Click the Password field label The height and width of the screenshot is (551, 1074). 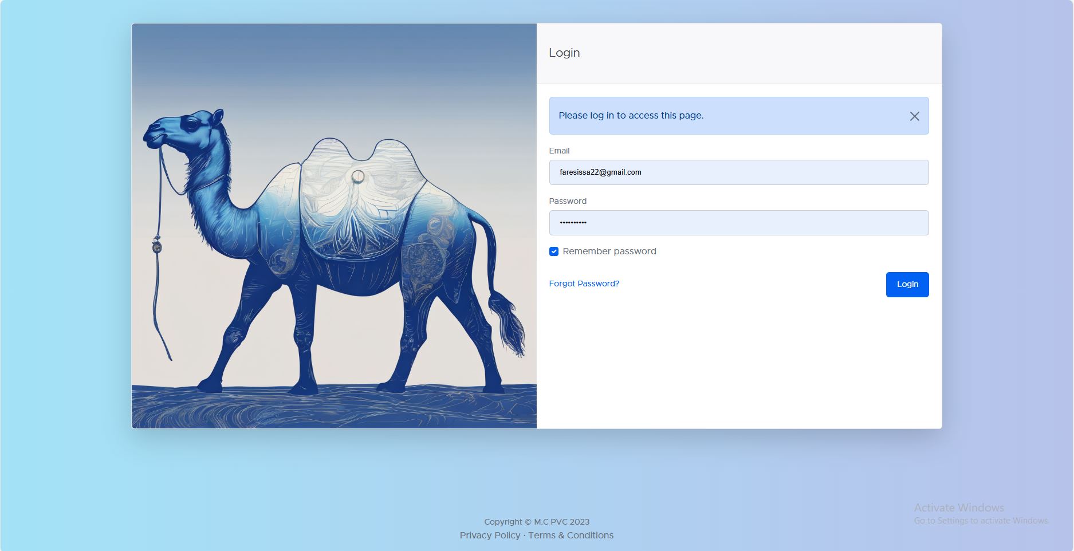pos(568,201)
